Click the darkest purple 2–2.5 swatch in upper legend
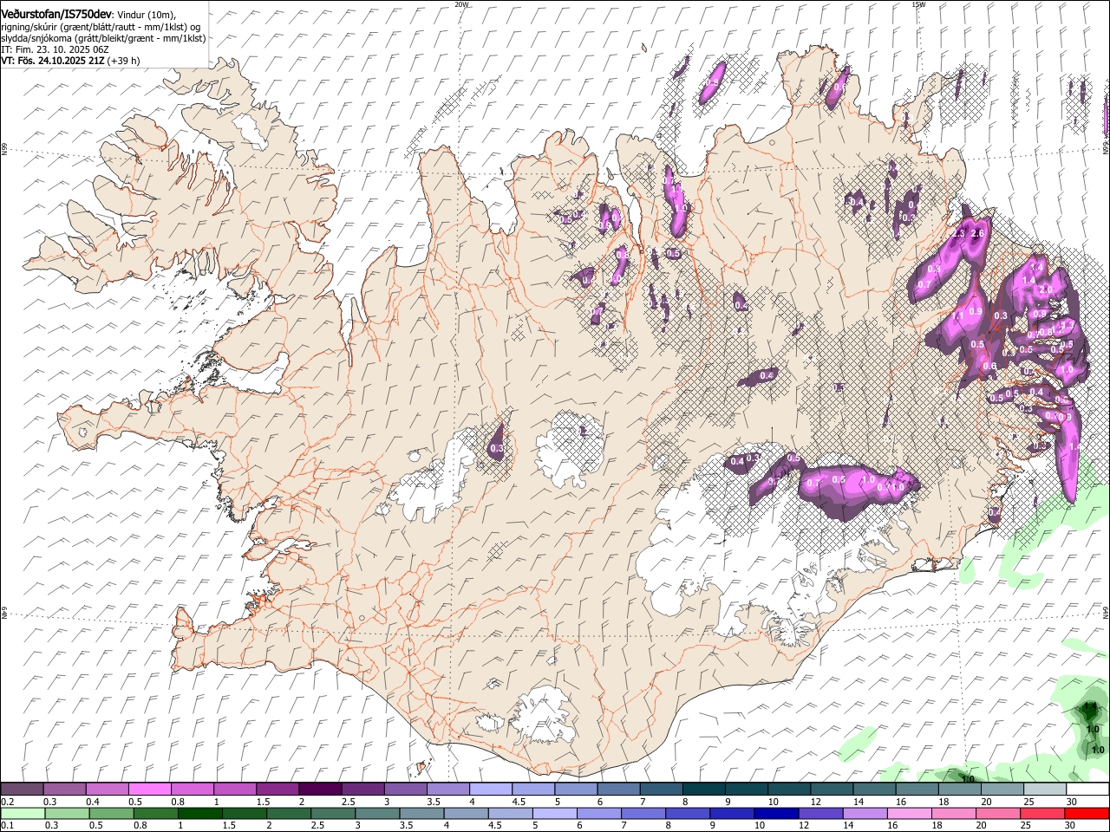The height and width of the screenshot is (832, 1110). [x=319, y=789]
